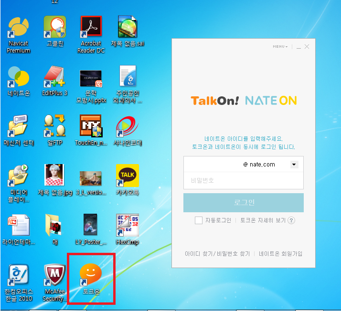The width and height of the screenshot is (341, 311).
Task: Launch the 토크온 desktop shortcut
Action: click(x=91, y=279)
